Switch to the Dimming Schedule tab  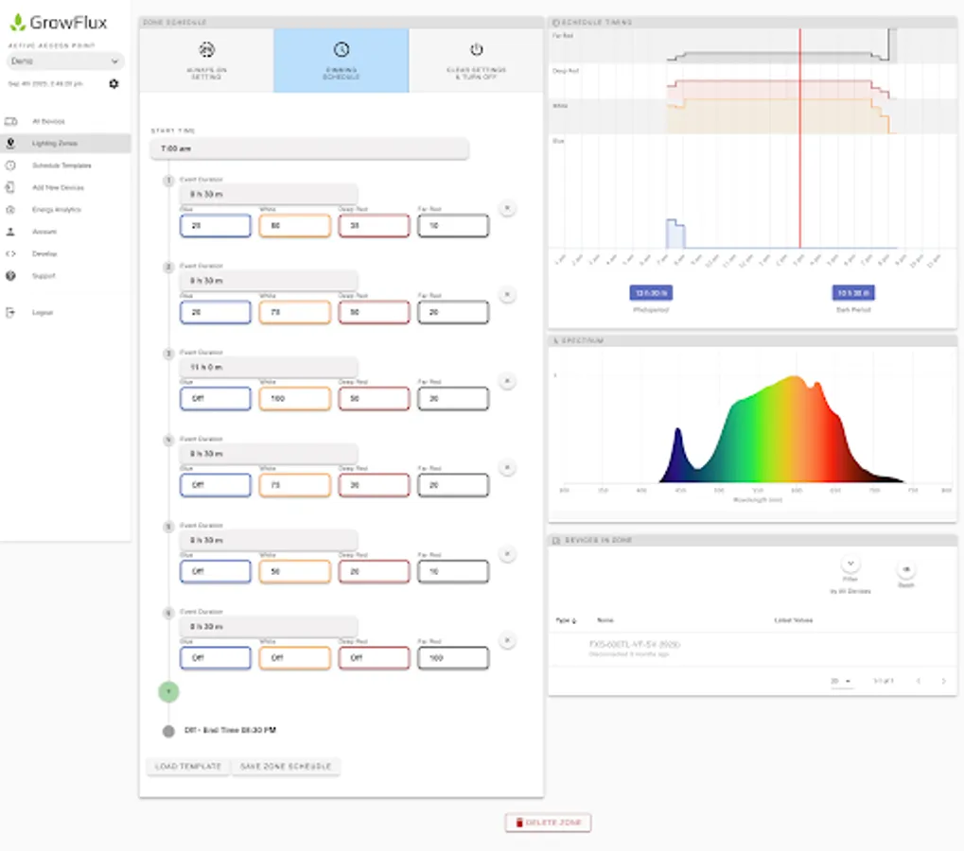click(342, 61)
